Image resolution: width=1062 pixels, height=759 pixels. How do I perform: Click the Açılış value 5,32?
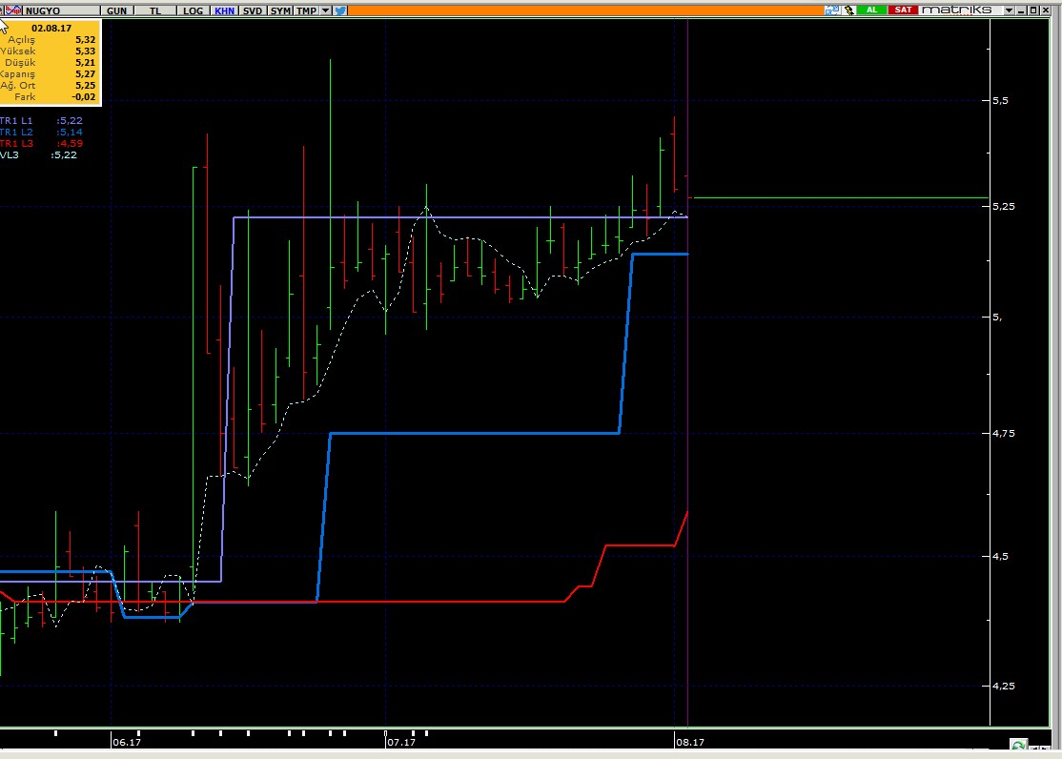86,40
